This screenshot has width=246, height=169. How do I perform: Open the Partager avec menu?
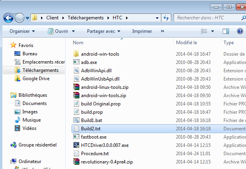[x=104, y=31]
